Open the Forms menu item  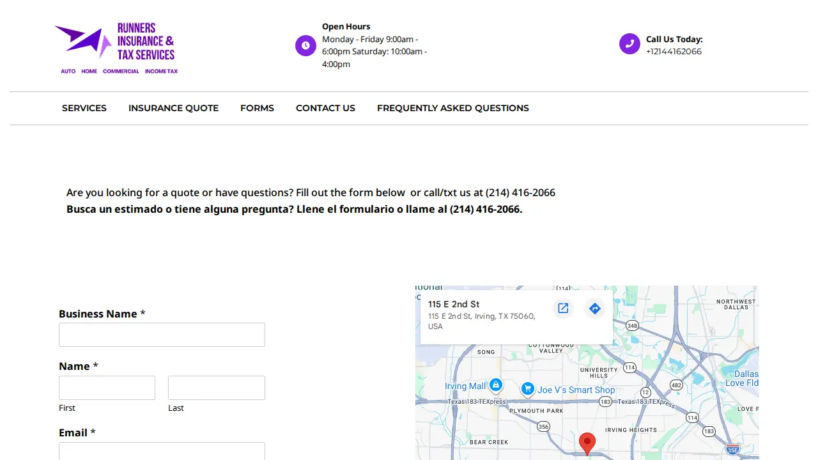tap(257, 108)
